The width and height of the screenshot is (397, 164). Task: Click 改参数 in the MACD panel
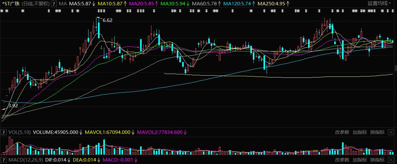342,160
